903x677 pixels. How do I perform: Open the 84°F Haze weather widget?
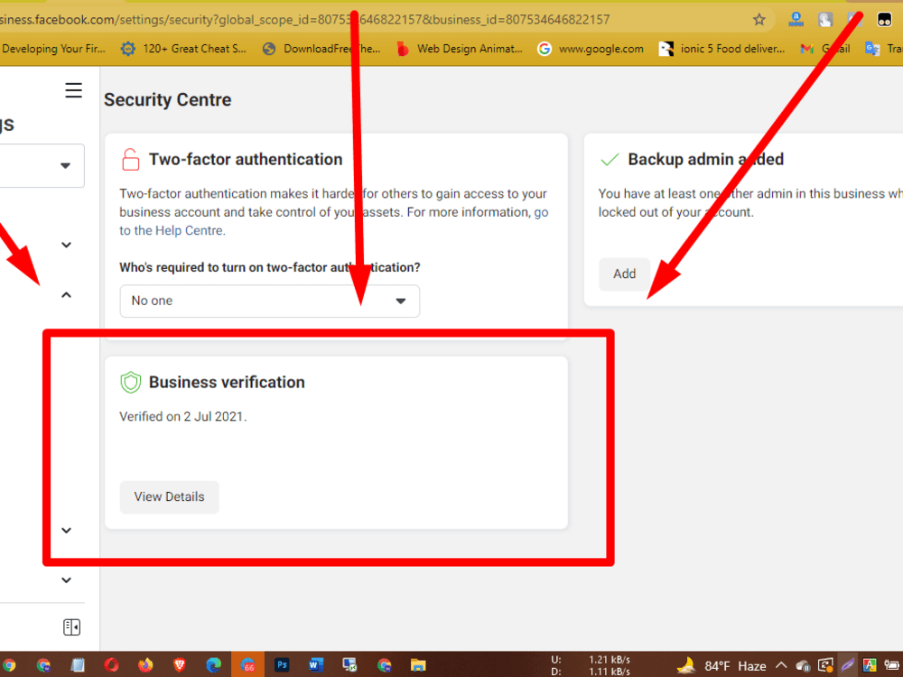click(x=721, y=665)
